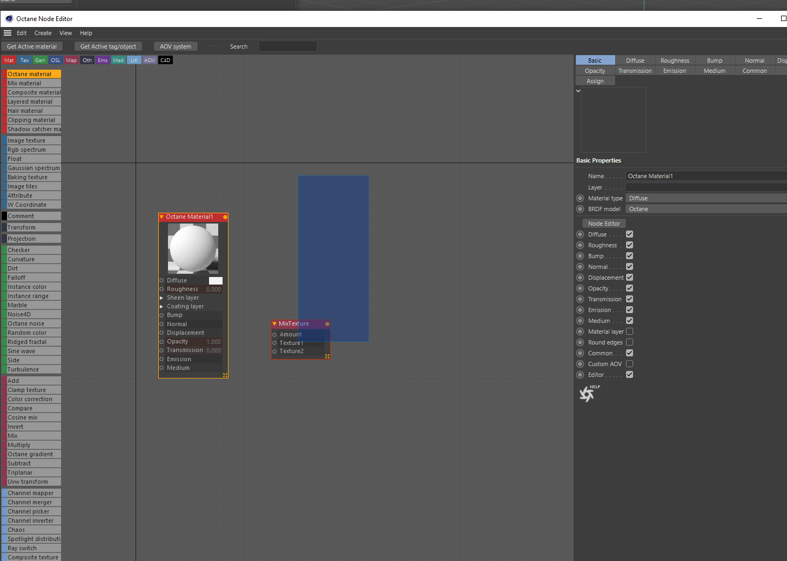Switch to the Roughness tab
This screenshot has height=561, width=787.
pyautogui.click(x=675, y=60)
